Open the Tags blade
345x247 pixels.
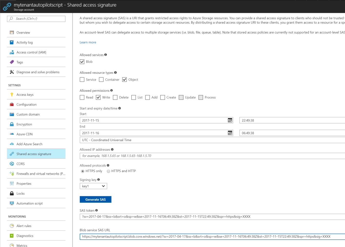click(19, 62)
